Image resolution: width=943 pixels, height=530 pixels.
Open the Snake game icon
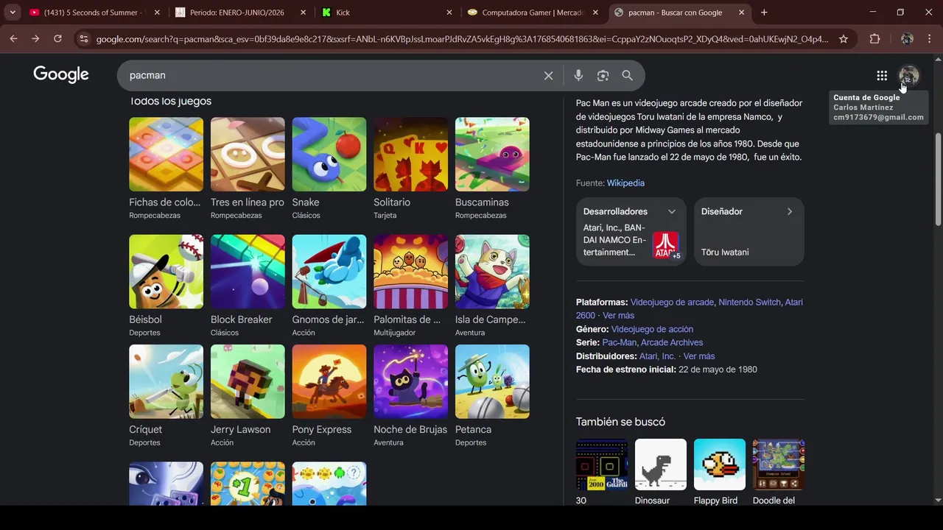pos(329,155)
